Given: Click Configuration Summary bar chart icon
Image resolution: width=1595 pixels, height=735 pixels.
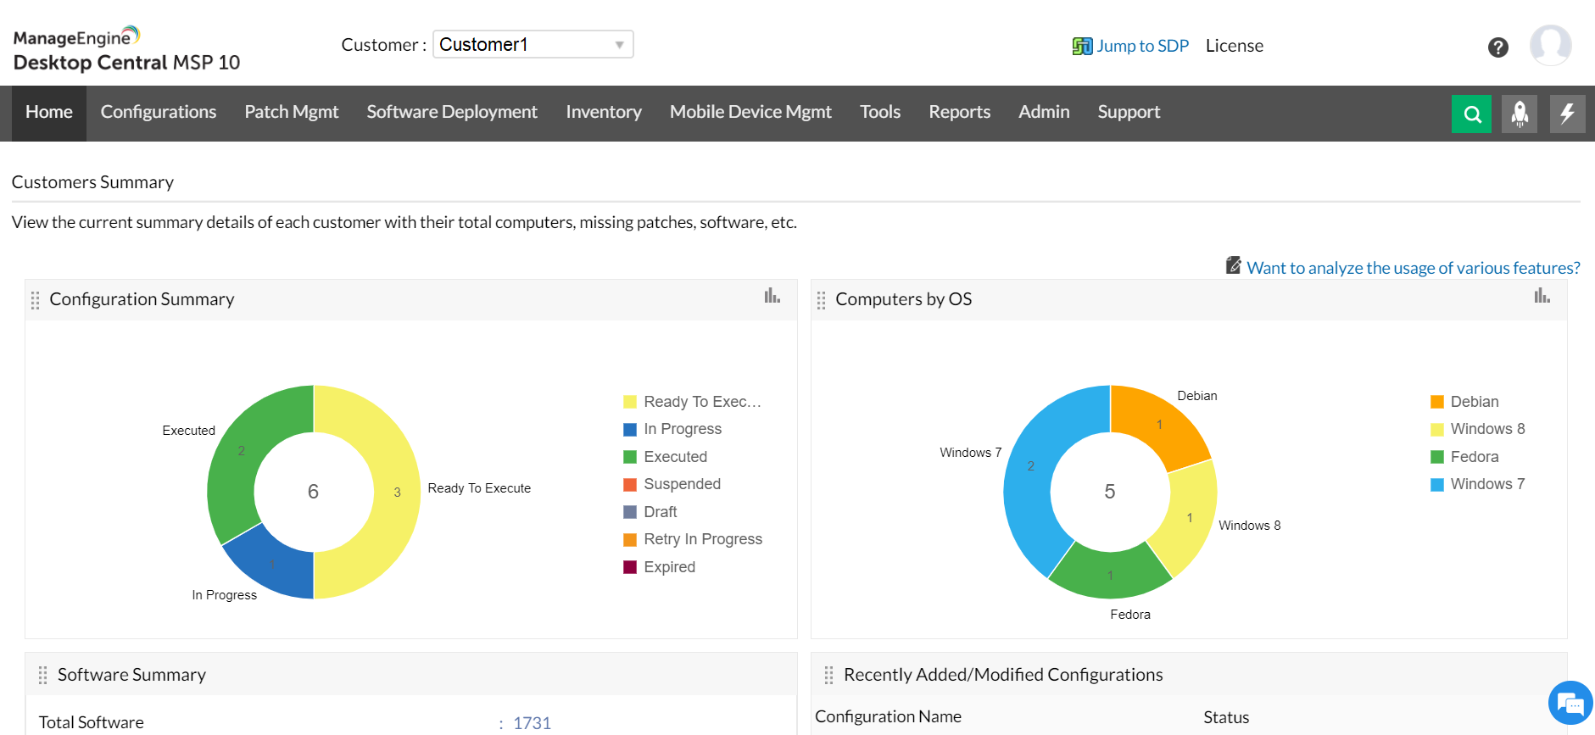Looking at the screenshot, I should coord(772,296).
